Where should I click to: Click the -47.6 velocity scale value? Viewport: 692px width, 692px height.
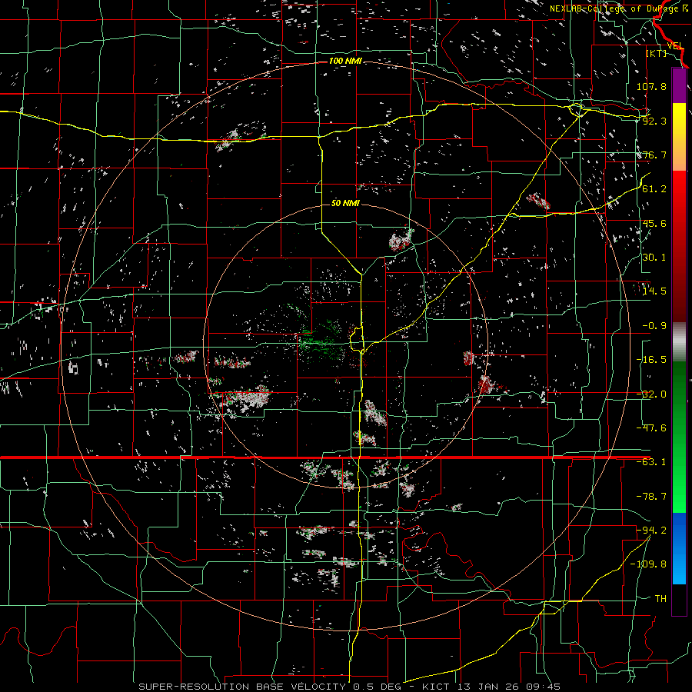[x=651, y=428]
